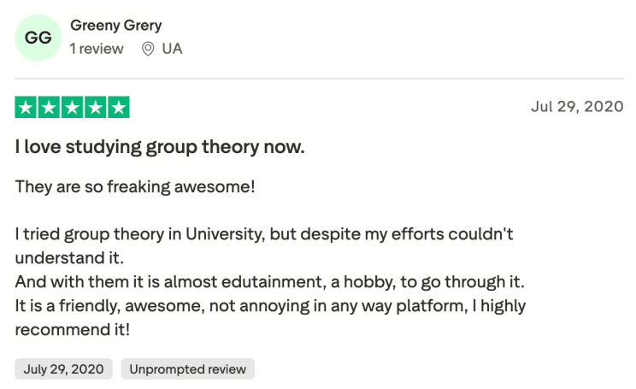This screenshot has width=636, height=389.
Task: Click the "They are so freaking awesome!" line
Action: coord(135,186)
